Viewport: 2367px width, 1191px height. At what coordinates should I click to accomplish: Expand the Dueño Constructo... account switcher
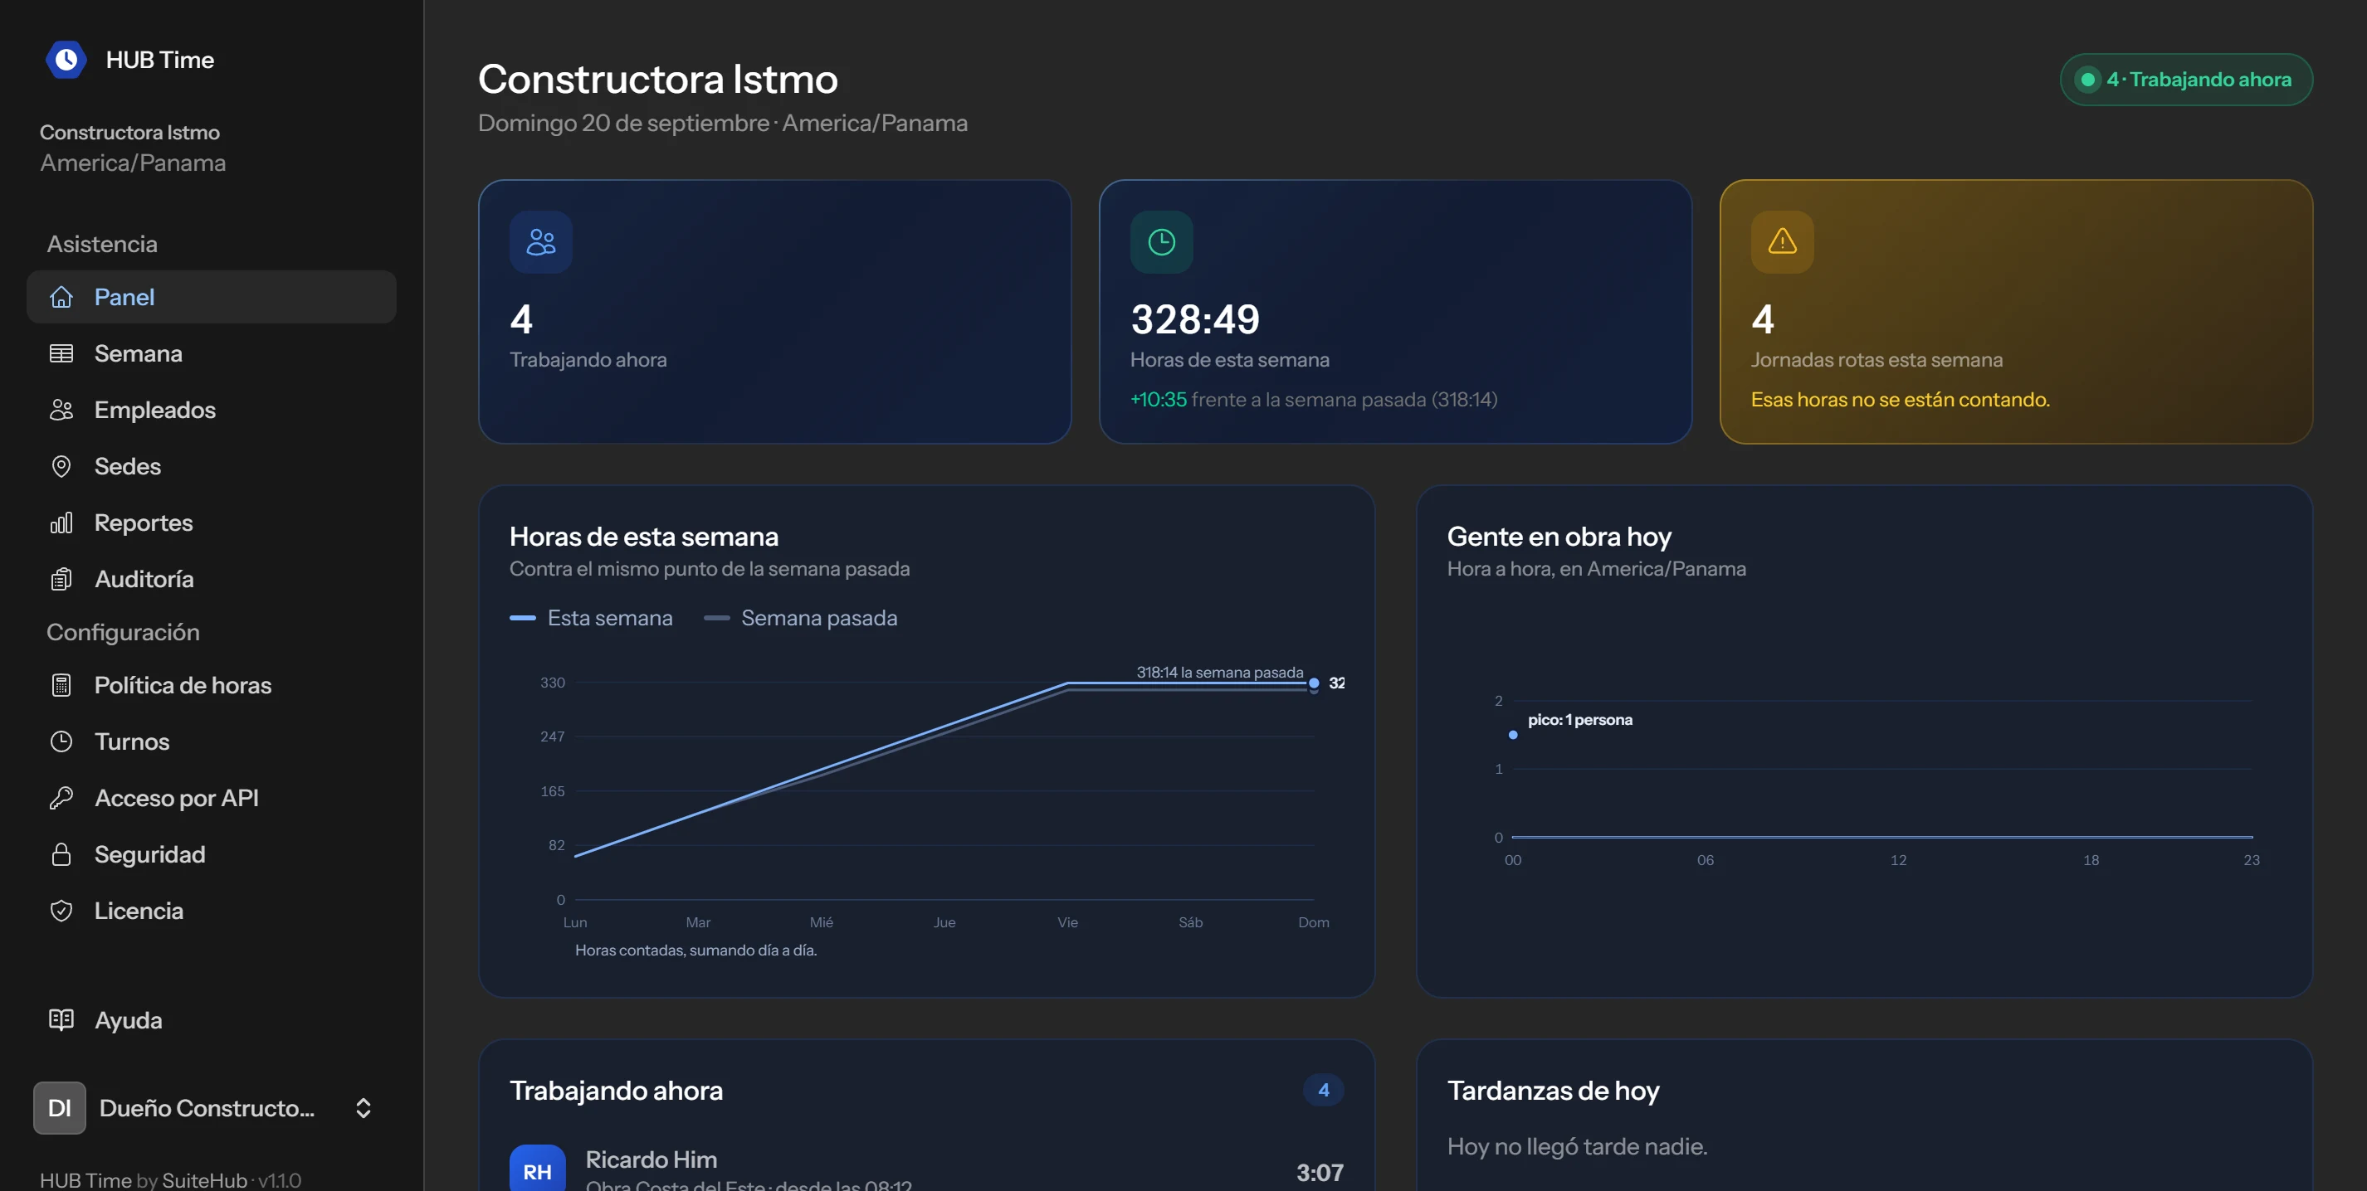[x=211, y=1108]
